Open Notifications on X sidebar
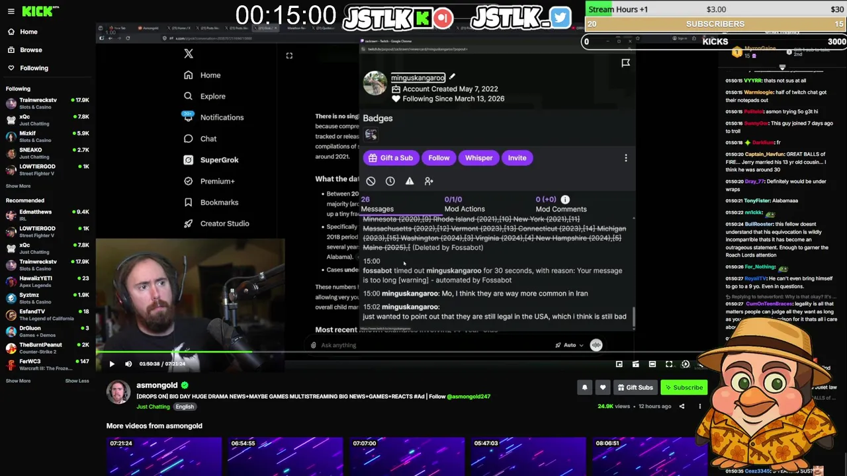Viewport: 847px width, 476px height. pos(214,118)
